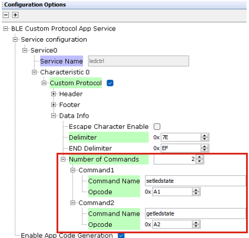Click the collapse-all minus icon

[6, 15]
